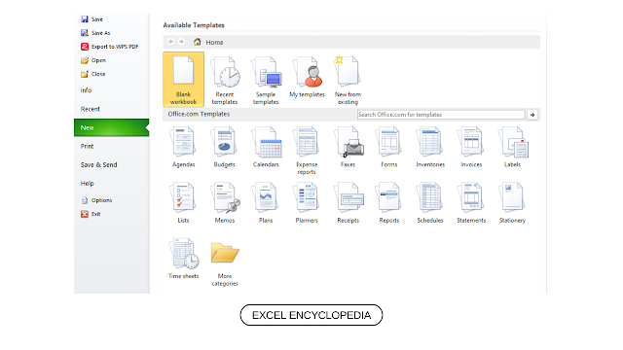Click Save in the backstage menu
623x350 pixels.
pos(92,19)
